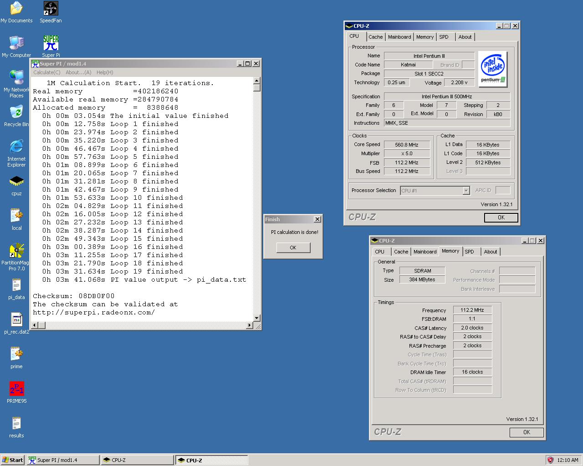
Task: Click the PI value output line
Action: (x=144, y=279)
